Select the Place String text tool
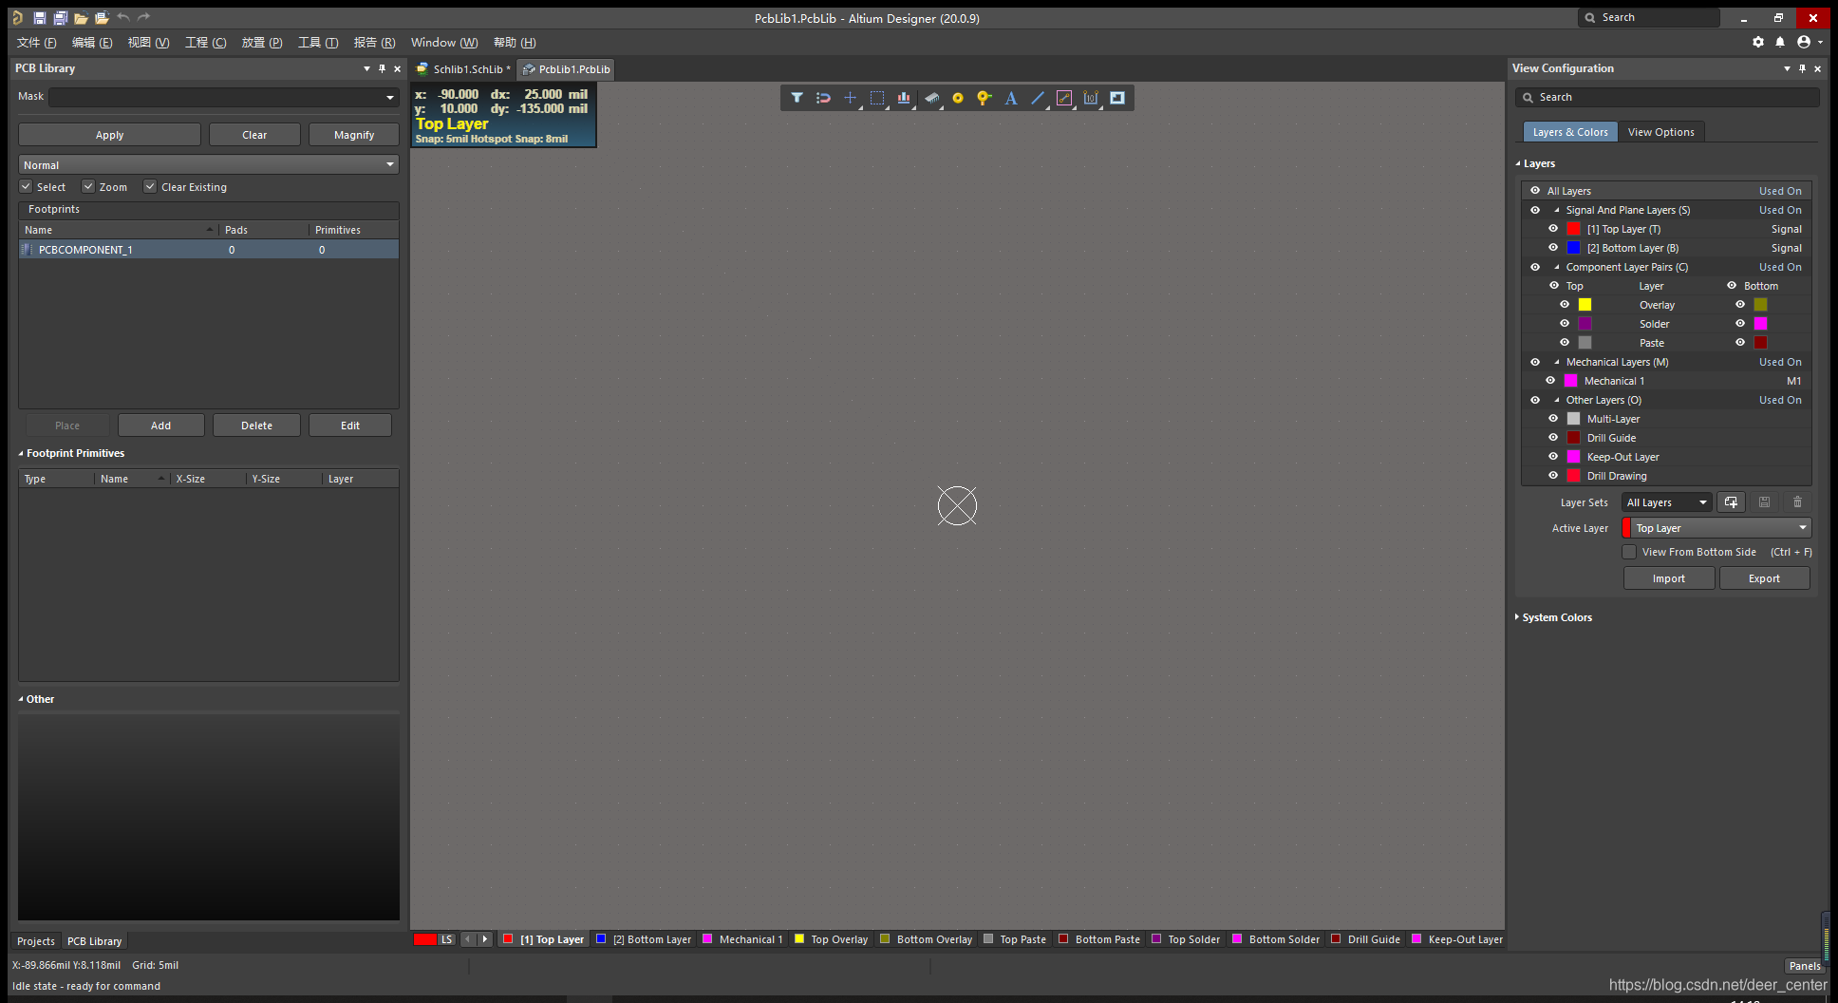The height and width of the screenshot is (1003, 1838). pyautogui.click(x=1011, y=98)
